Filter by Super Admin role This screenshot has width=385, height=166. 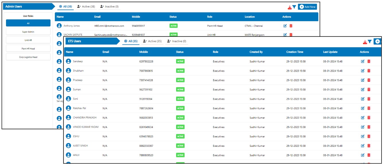(28, 32)
